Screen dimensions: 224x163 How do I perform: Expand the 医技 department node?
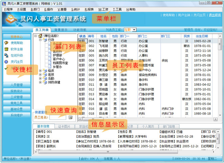[40, 74]
